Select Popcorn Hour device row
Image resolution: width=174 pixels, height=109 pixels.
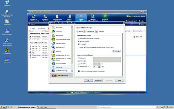click(39, 55)
